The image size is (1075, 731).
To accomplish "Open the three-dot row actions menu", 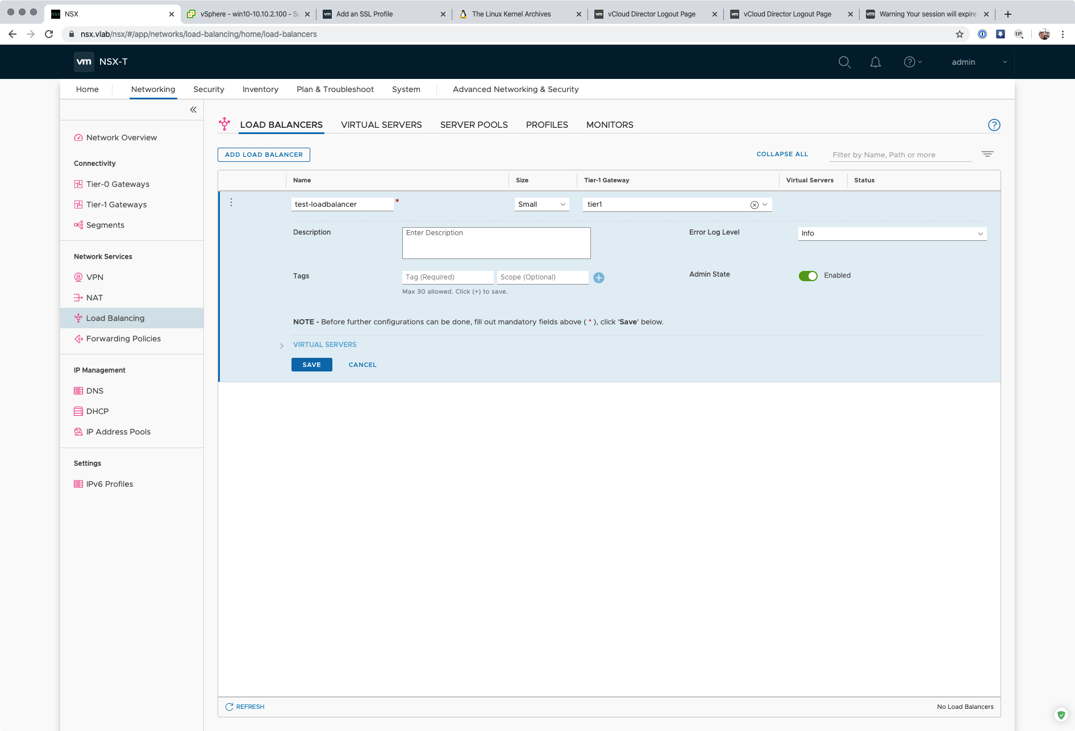I will point(231,203).
